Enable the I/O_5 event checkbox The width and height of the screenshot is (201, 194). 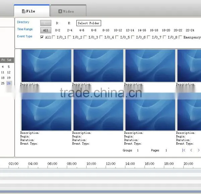tap(117, 37)
